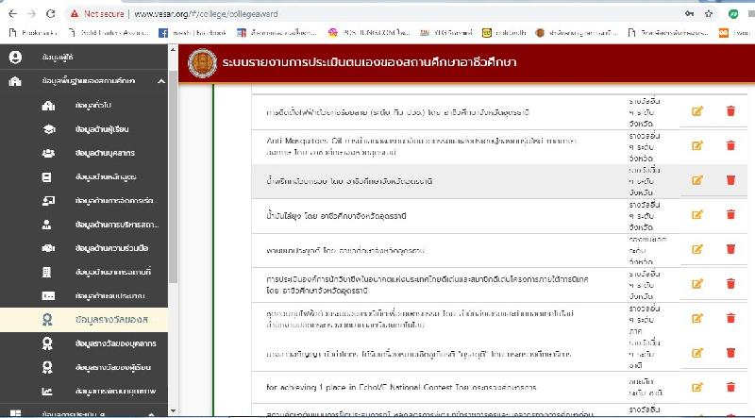Delete the Anti Mosquitoes Oil award entry
The width and height of the screenshot is (755, 418).
tap(730, 145)
